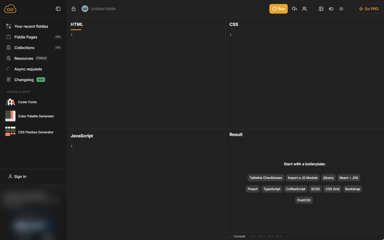Screen dimensions: 384x240
Task: Choose the TypeScript boilerplate
Action: 272,189
